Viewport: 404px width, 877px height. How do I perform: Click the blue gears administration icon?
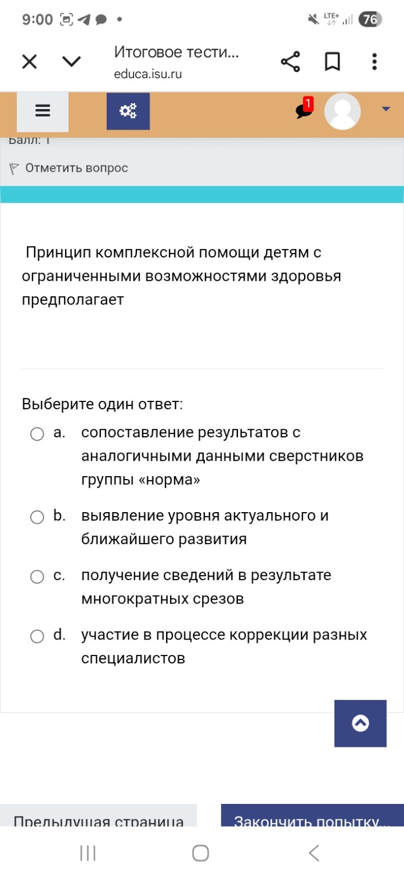[128, 111]
